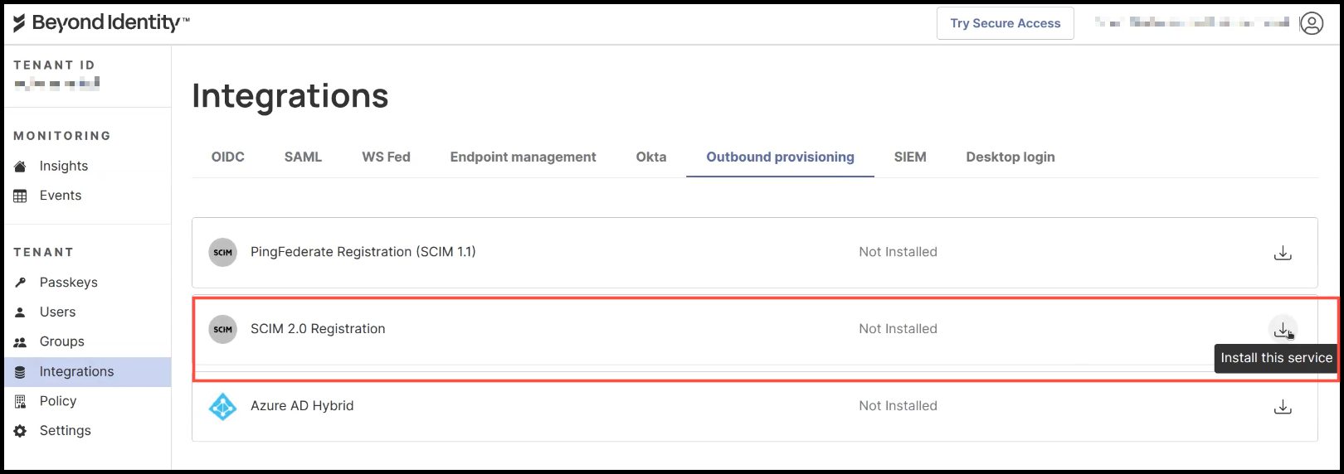This screenshot has height=474, width=1344.
Task: Navigate to Events in the sidebar
Action: pyautogui.click(x=61, y=196)
